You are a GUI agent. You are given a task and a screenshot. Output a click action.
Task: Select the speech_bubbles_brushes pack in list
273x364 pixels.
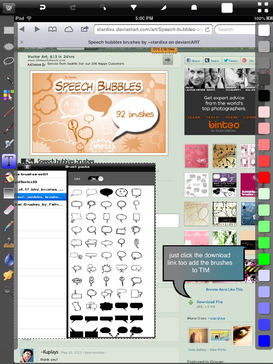[x=40, y=197]
